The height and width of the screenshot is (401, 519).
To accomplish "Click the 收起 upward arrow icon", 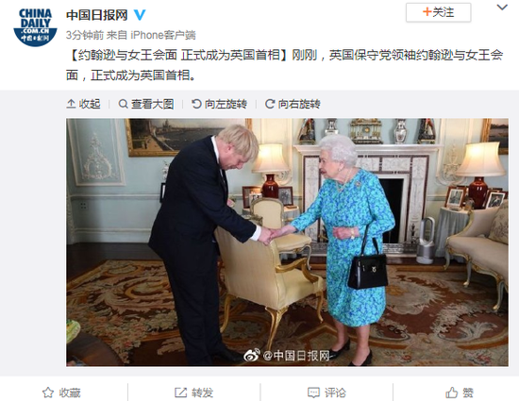I will tap(71, 104).
